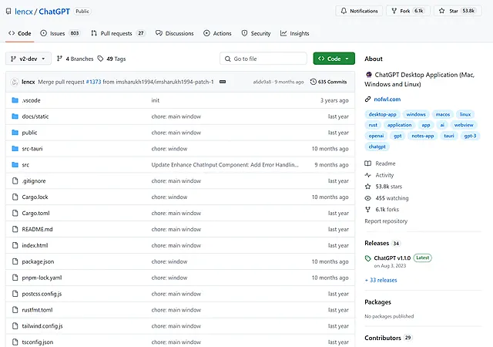Click the rustfmt.toml file icon
The width and height of the screenshot is (493, 347).
[x=15, y=309]
